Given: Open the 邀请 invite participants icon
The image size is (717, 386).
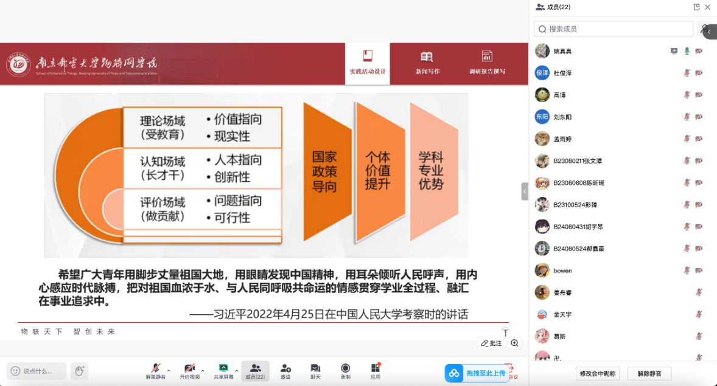Looking at the screenshot, I should point(285,370).
